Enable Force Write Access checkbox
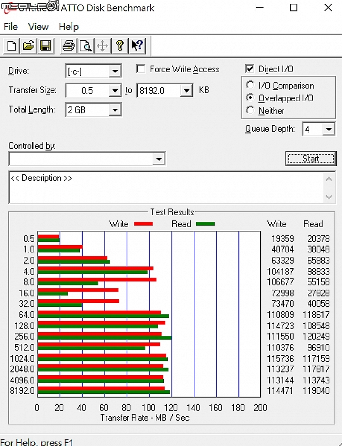 141,69
